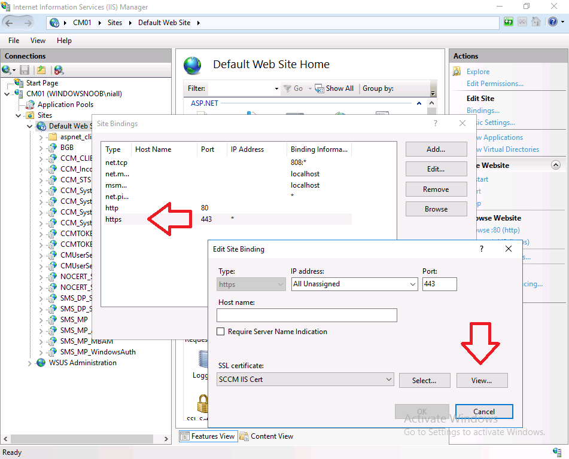Click the Features View icon at bottom
This screenshot has width=569, height=459.
click(x=185, y=436)
